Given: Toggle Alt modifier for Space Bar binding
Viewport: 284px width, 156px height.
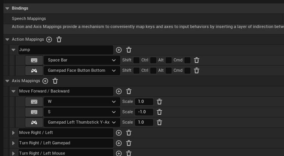Looking at the screenshot, I should (169, 60).
